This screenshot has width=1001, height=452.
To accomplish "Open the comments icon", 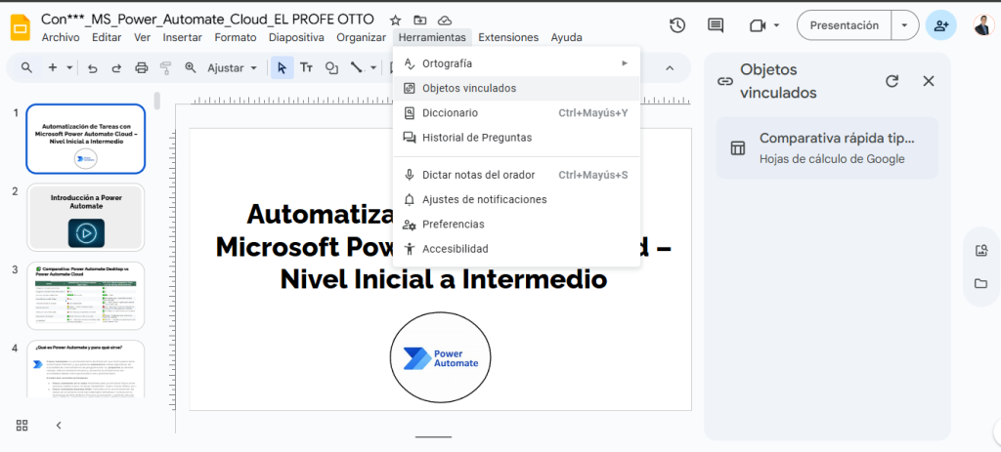I will coord(716,25).
